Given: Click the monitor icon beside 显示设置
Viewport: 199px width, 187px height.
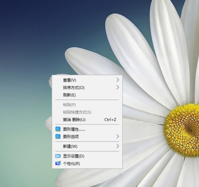Looking at the screenshot, I should [x=58, y=156].
